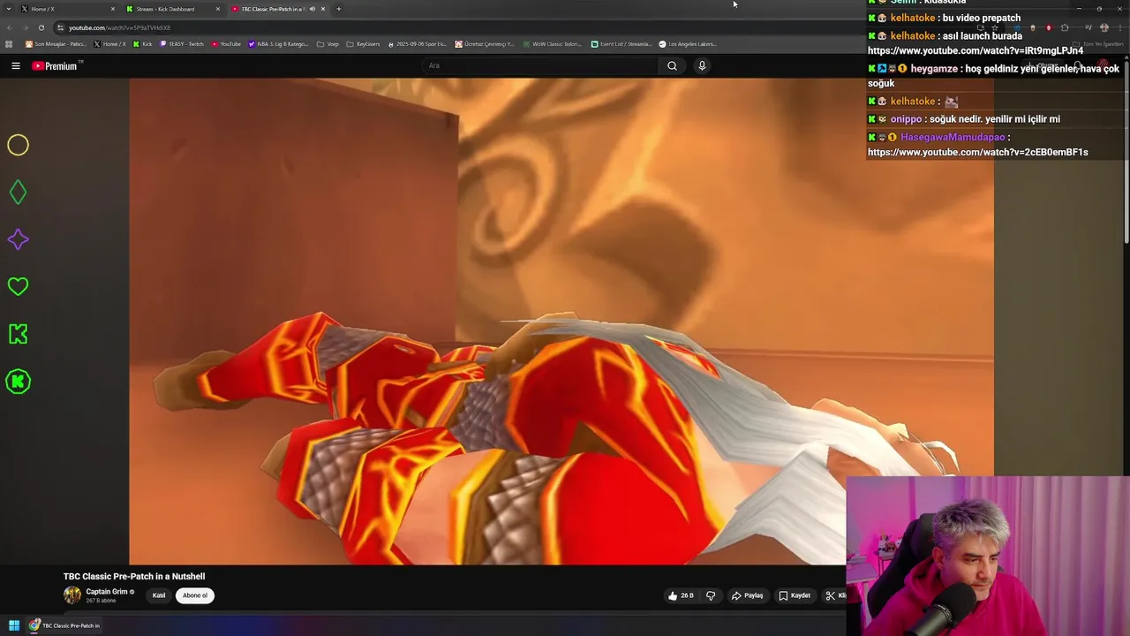Open HasegawaMamudapao's youtube.com/watch?v=2cEB0emBF1s chat link
The height and width of the screenshot is (636, 1130).
pos(978,153)
